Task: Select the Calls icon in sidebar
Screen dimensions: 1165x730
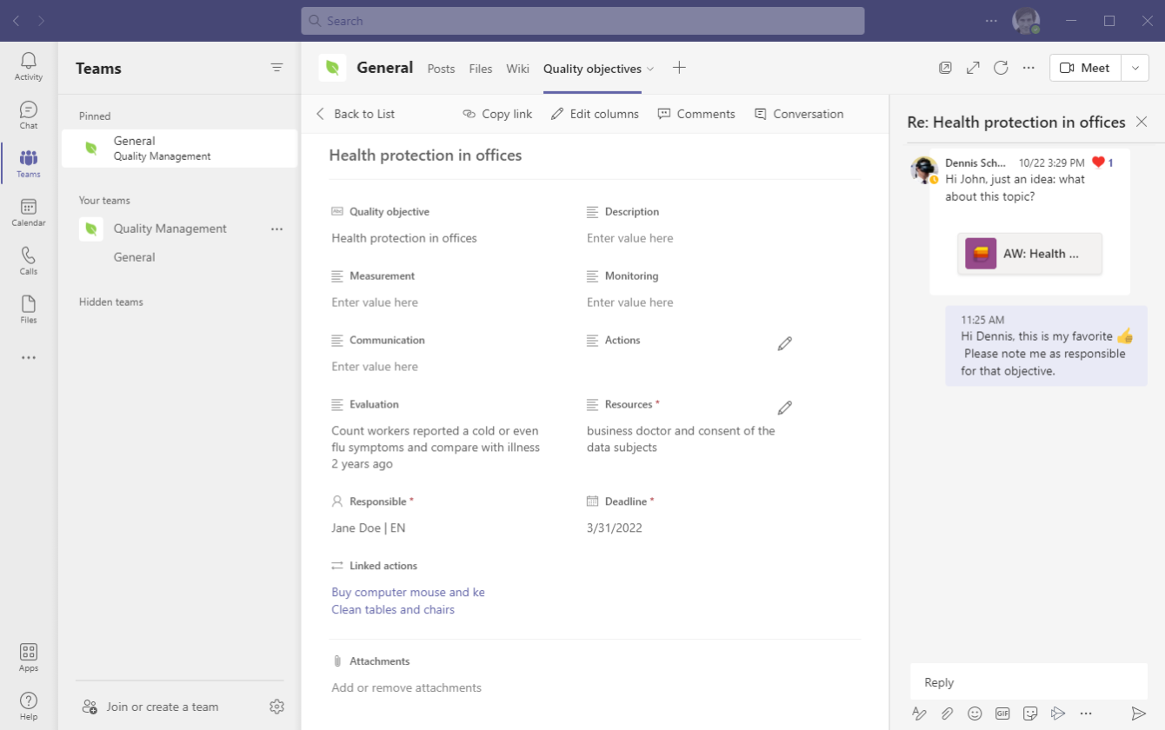Action: pos(28,258)
